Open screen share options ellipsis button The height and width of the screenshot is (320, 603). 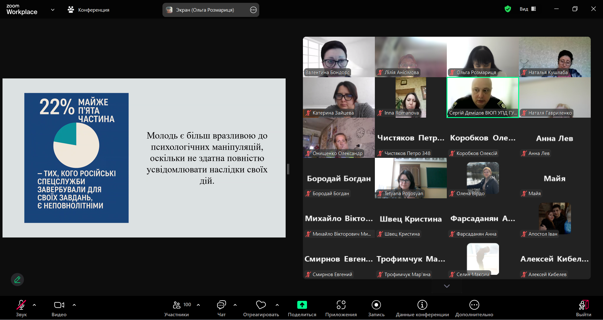tap(253, 10)
